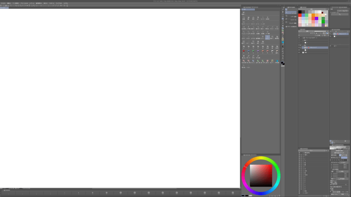This screenshot has height=197, width=351.
Task: Select the Light table sub tool
Action: click(291, 20)
